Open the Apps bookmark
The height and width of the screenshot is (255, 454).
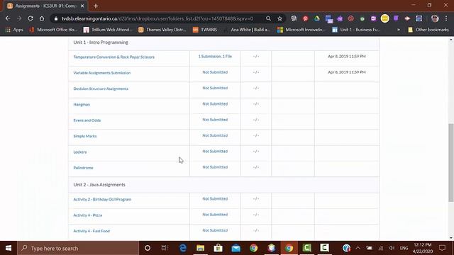(x=14, y=30)
